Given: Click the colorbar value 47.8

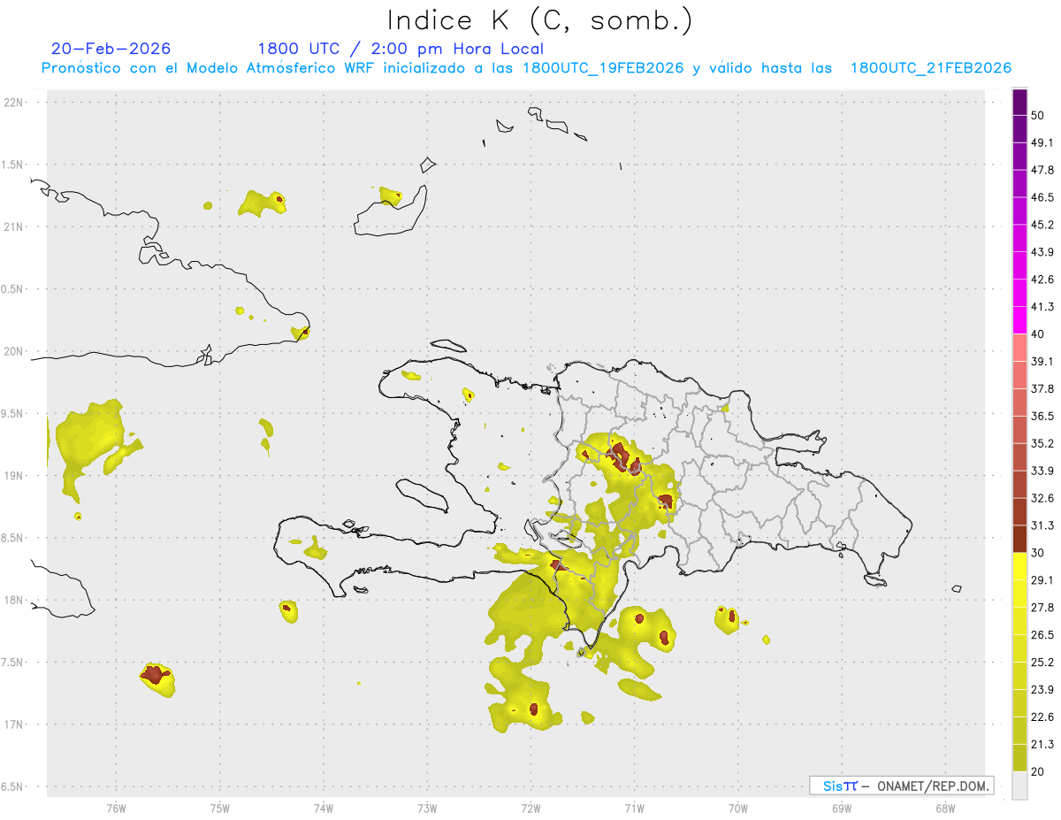Looking at the screenshot, I should pos(1042,170).
